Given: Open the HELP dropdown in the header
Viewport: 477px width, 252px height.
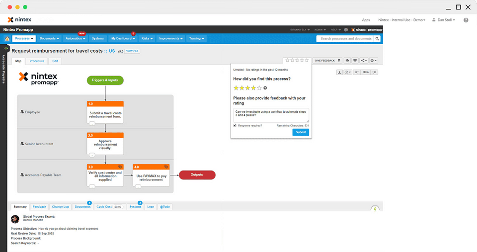Looking at the screenshot, I should pyautogui.click(x=335, y=30).
